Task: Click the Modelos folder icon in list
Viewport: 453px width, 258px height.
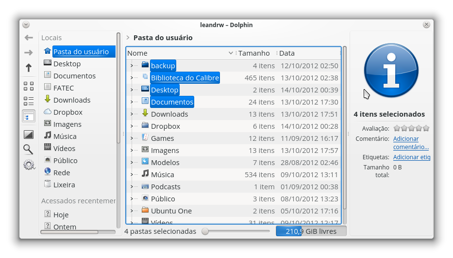Action: [x=145, y=162]
